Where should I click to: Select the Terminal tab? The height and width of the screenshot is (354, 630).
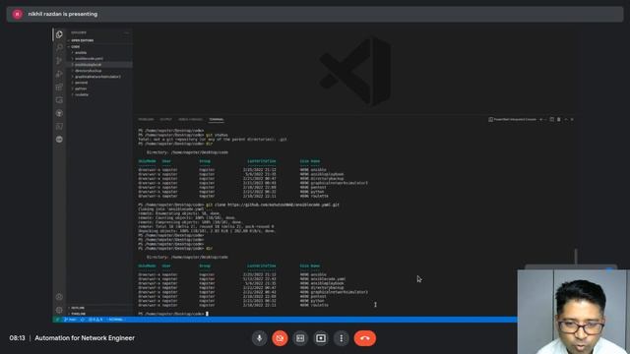[217, 119]
